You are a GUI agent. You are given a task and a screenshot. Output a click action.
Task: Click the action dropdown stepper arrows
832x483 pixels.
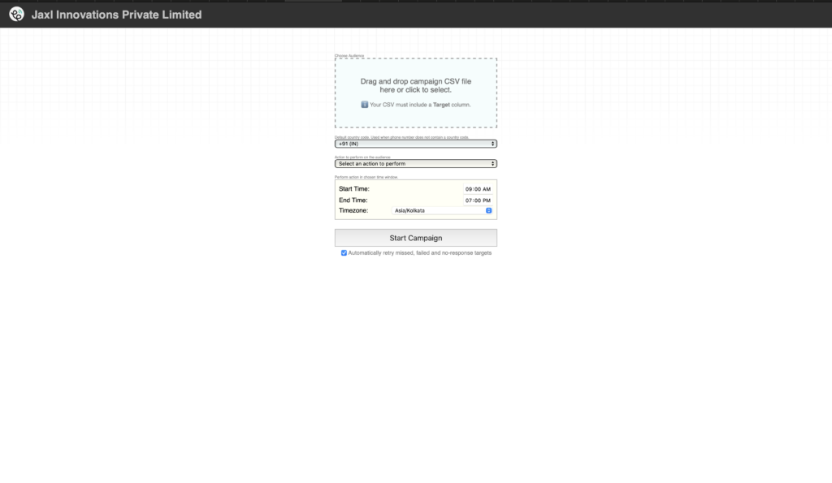(x=493, y=164)
